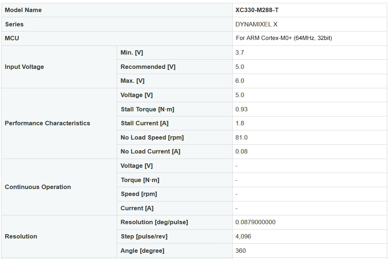This screenshot has width=389, height=259.
Task: Click the XC330-M288-T model name value
Action: [257, 10]
